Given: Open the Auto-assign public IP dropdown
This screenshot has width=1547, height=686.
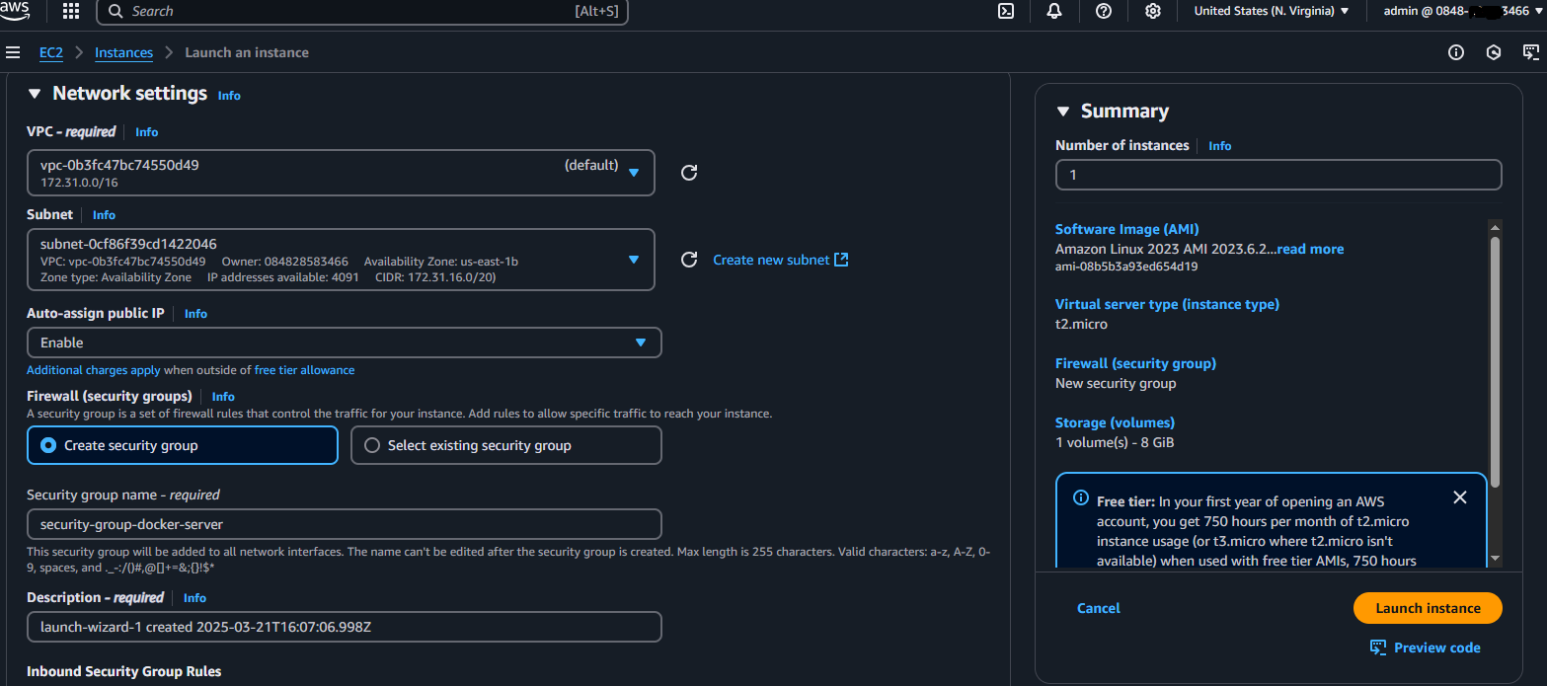Looking at the screenshot, I should 344,343.
